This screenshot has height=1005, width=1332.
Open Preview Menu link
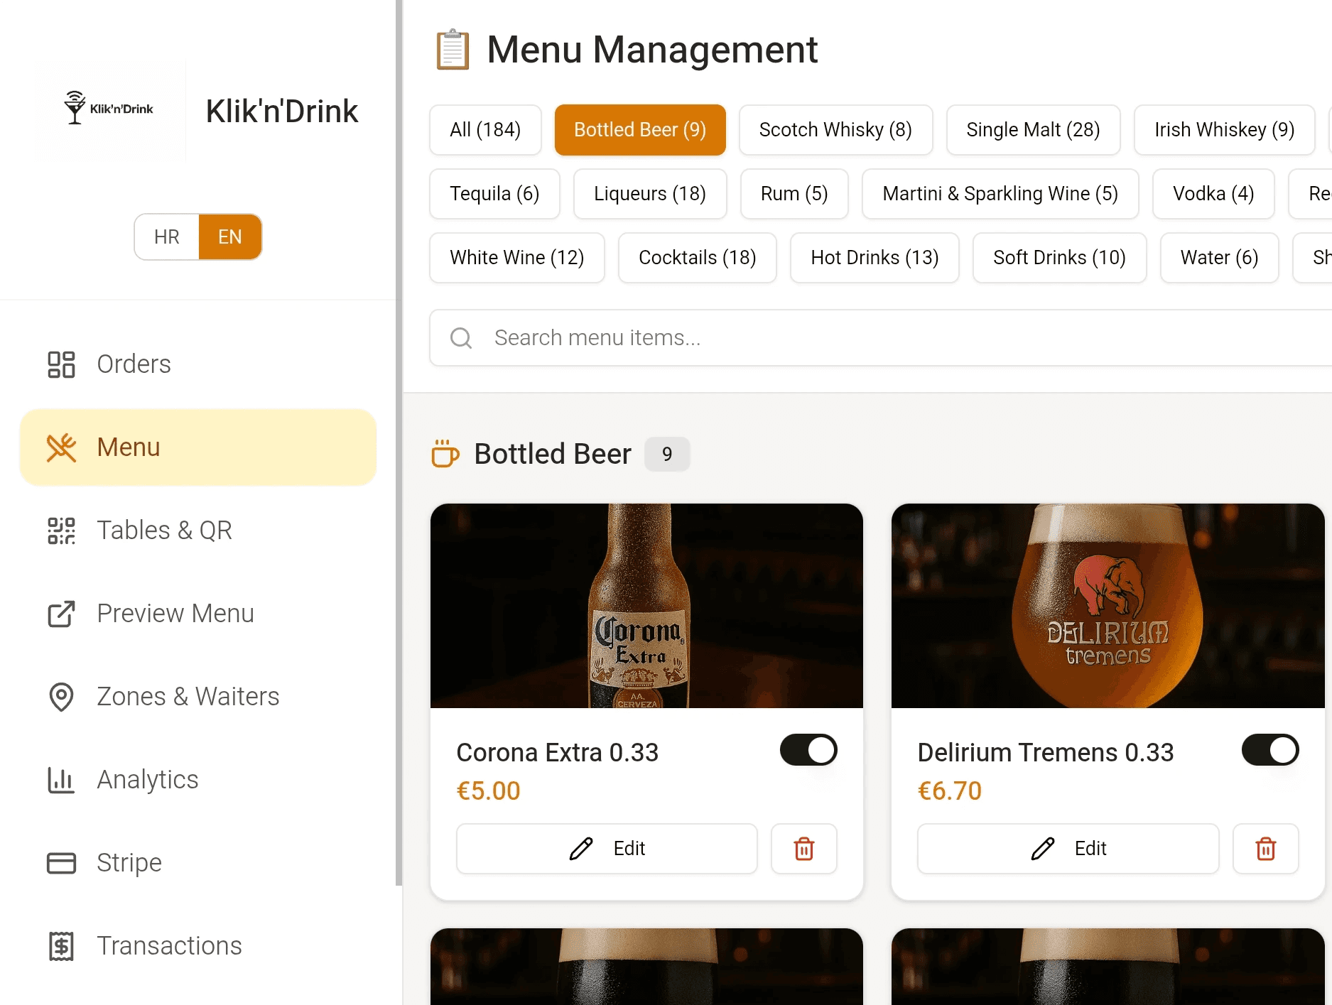198,614
